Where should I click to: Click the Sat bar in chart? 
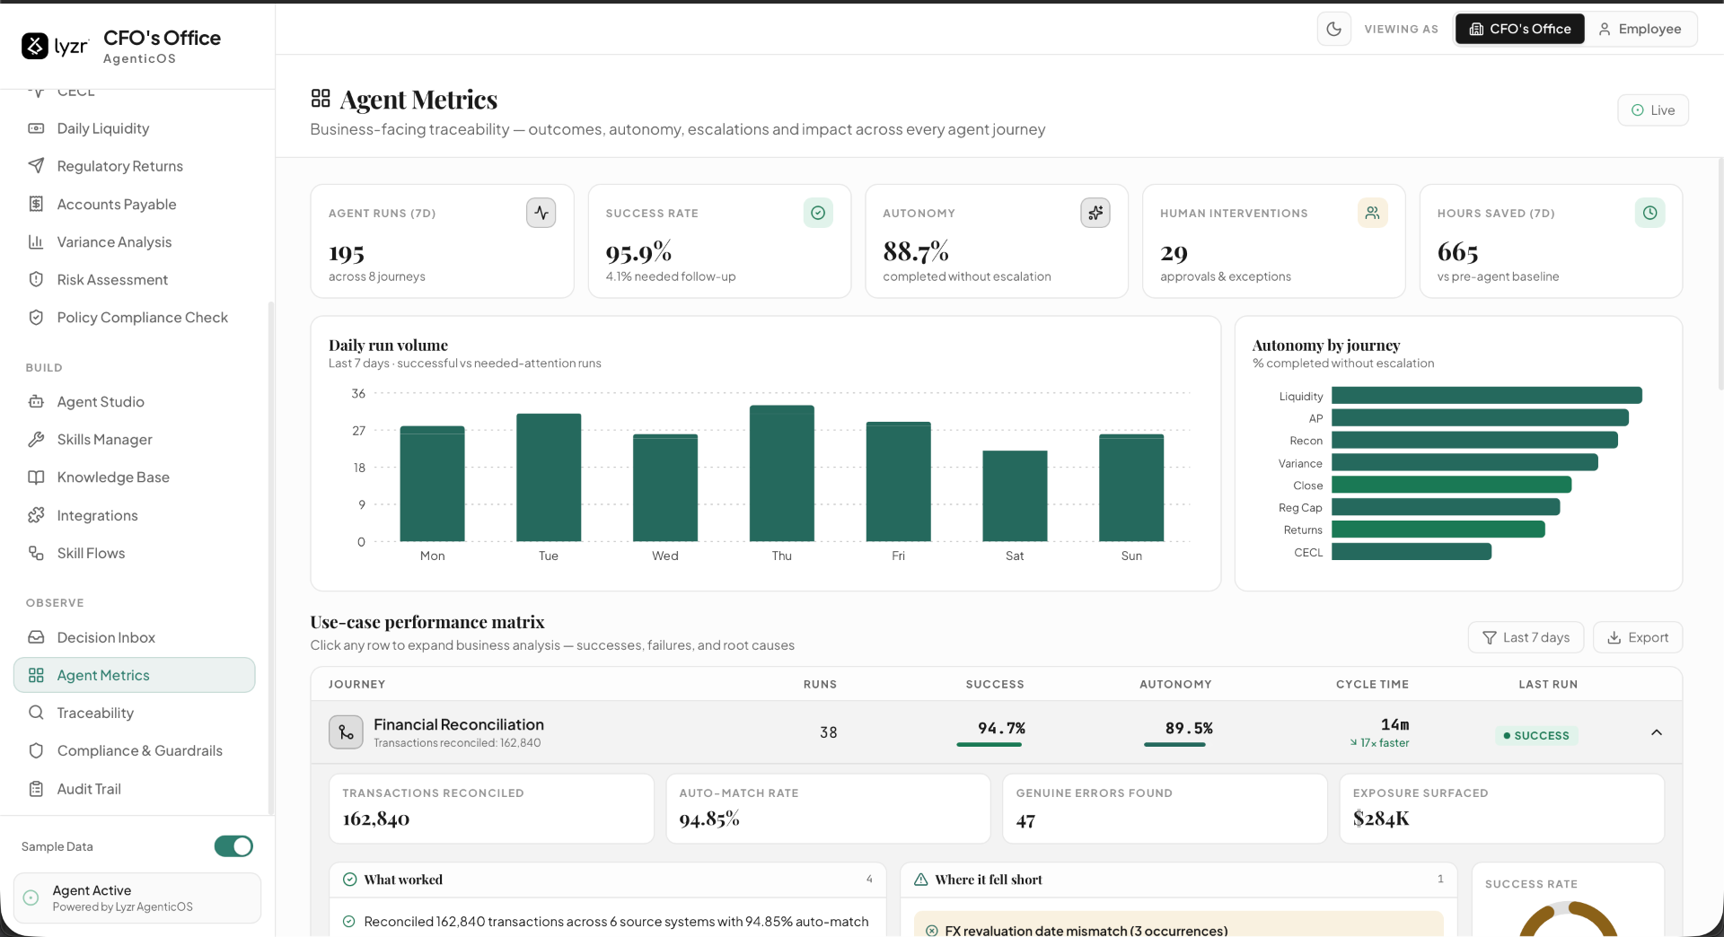[1015, 495]
